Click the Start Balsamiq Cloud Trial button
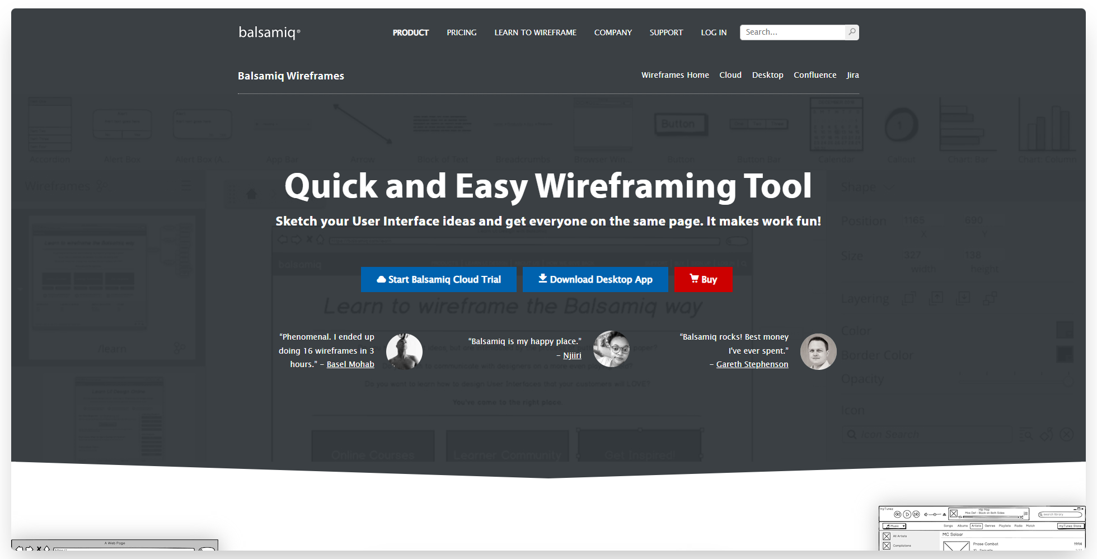Image resolution: width=1097 pixels, height=559 pixels. [439, 279]
